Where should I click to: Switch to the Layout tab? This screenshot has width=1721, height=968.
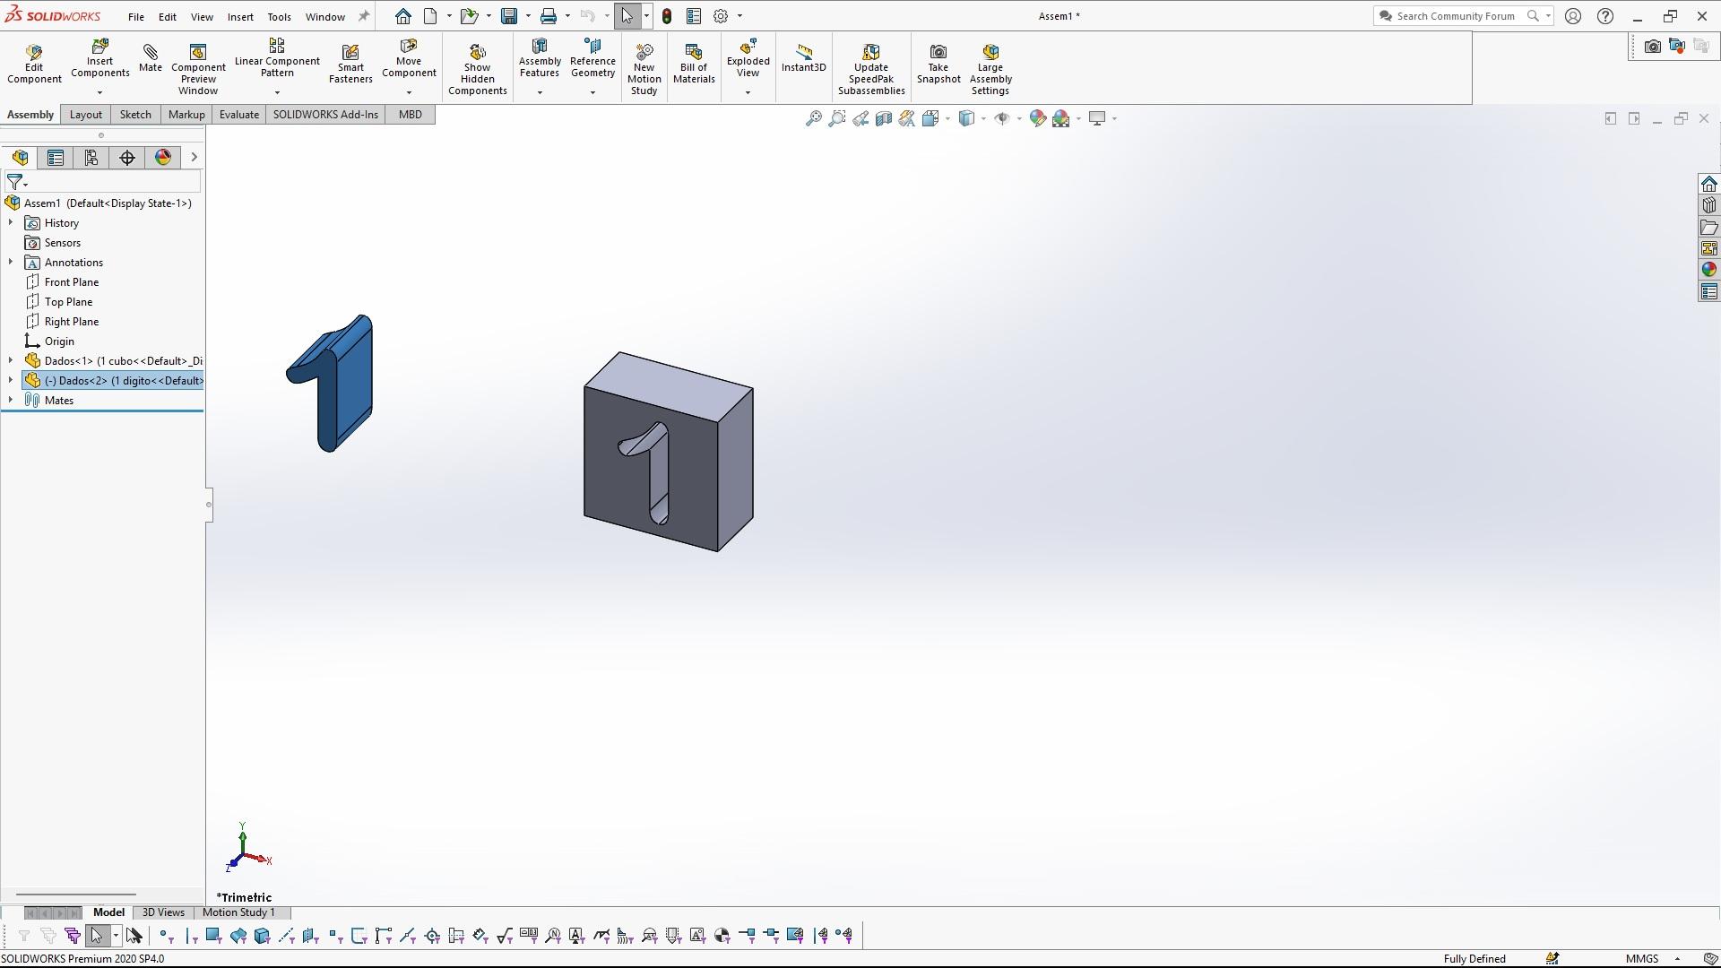coord(86,115)
